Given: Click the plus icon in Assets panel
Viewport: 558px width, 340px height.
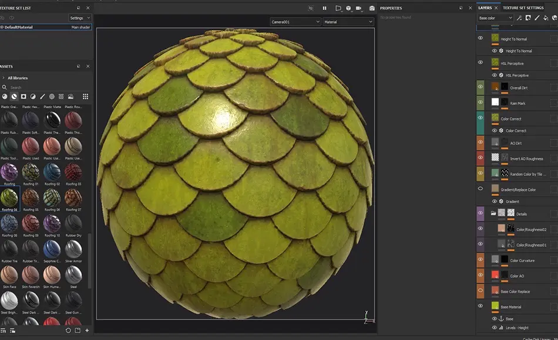Looking at the screenshot, I should [87, 331].
